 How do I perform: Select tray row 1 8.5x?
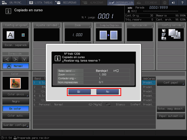click(x=94, y=83)
